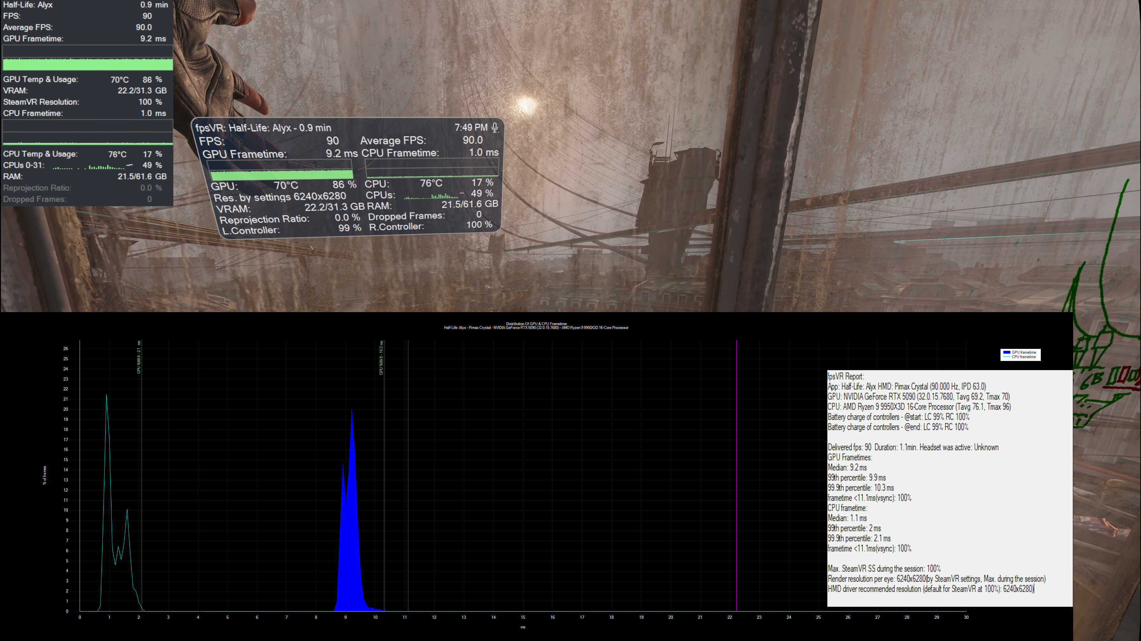The height and width of the screenshot is (641, 1141).
Task: Click the magenta vsync line near 11 ms
Action: tap(408, 476)
